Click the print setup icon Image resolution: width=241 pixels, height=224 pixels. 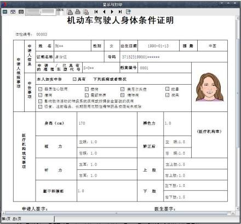pos(70,12)
